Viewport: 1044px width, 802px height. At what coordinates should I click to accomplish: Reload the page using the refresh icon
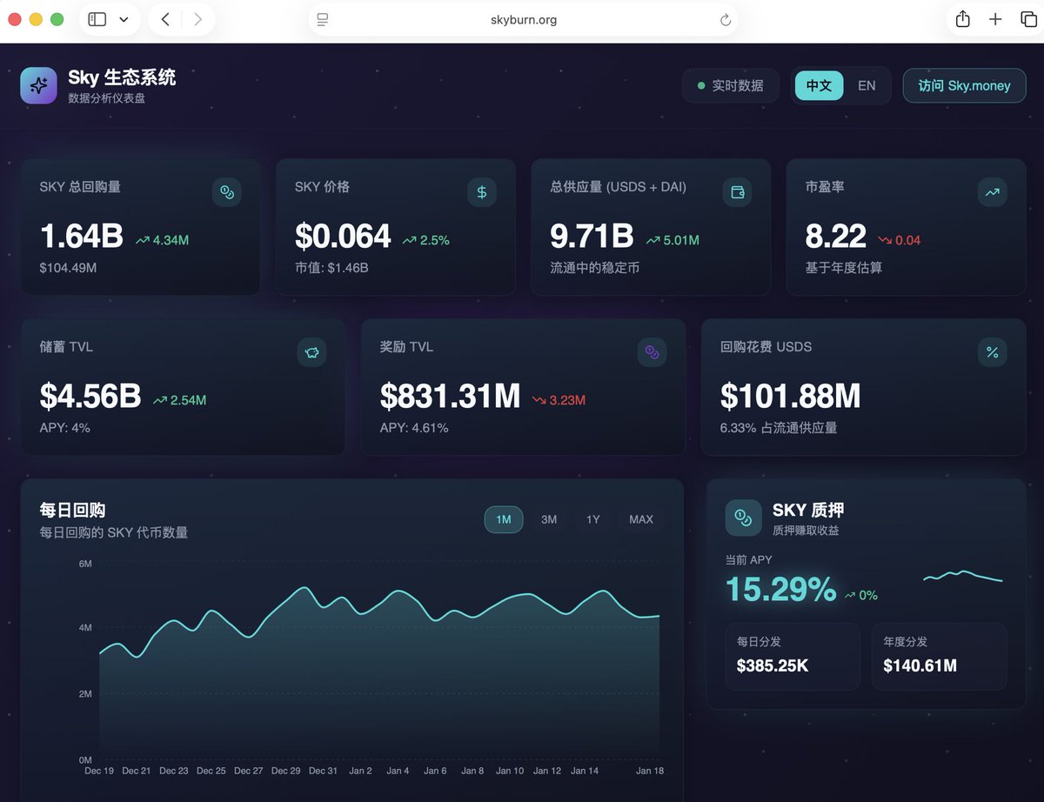pos(726,20)
